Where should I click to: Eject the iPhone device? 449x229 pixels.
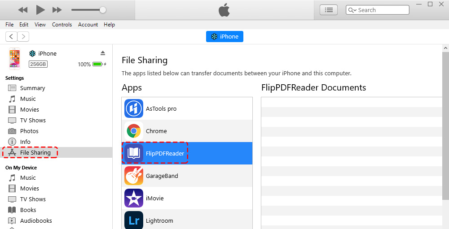pos(103,53)
